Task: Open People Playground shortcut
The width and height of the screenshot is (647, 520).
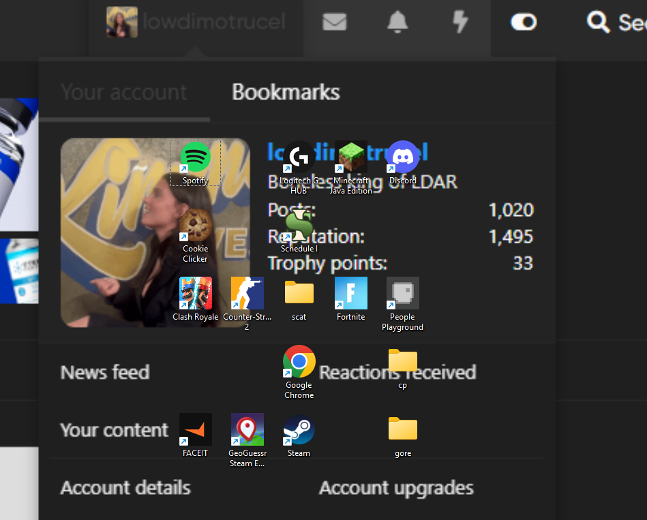Action: coord(403,304)
